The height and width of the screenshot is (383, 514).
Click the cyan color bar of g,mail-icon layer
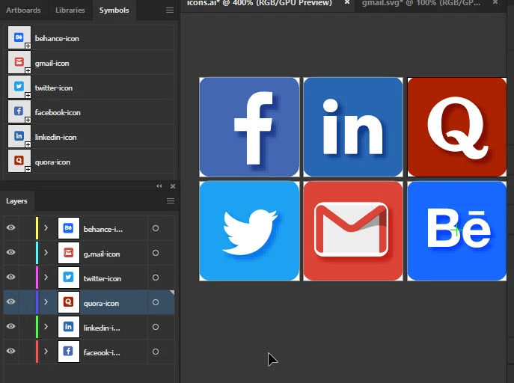37,253
